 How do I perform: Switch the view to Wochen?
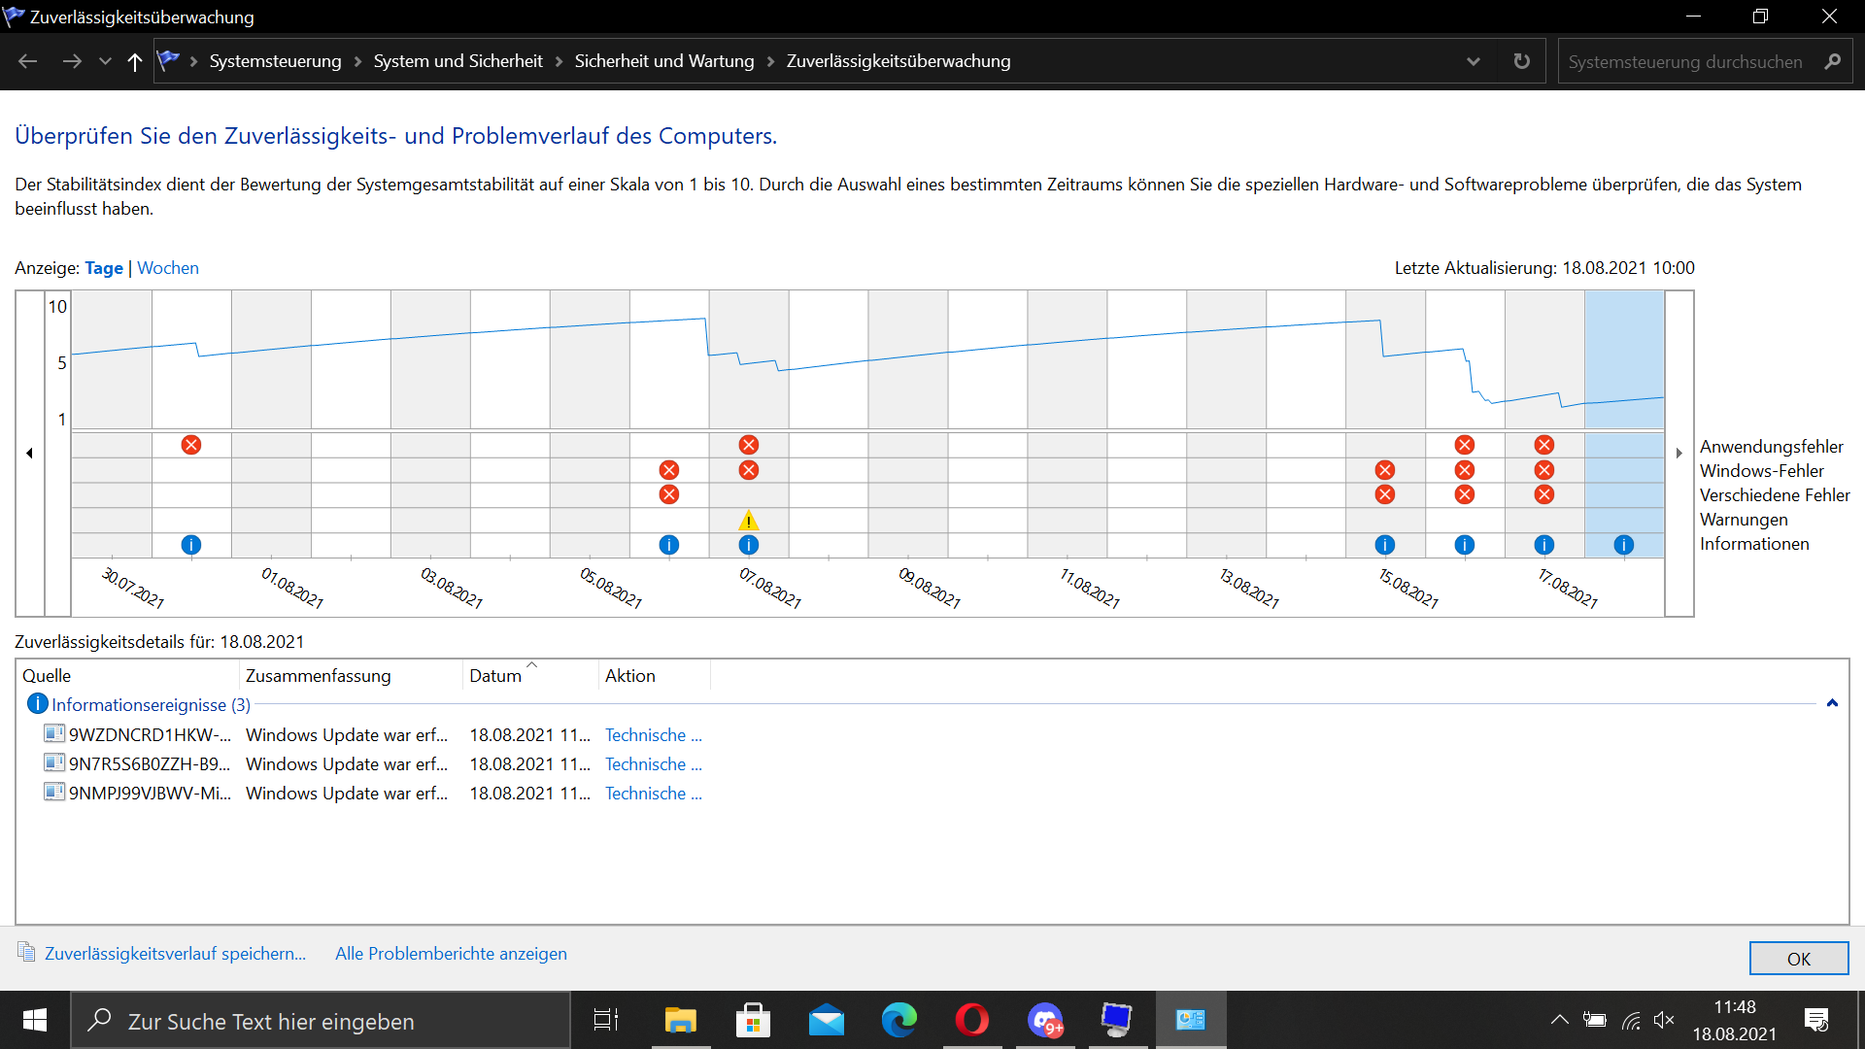pyautogui.click(x=168, y=268)
